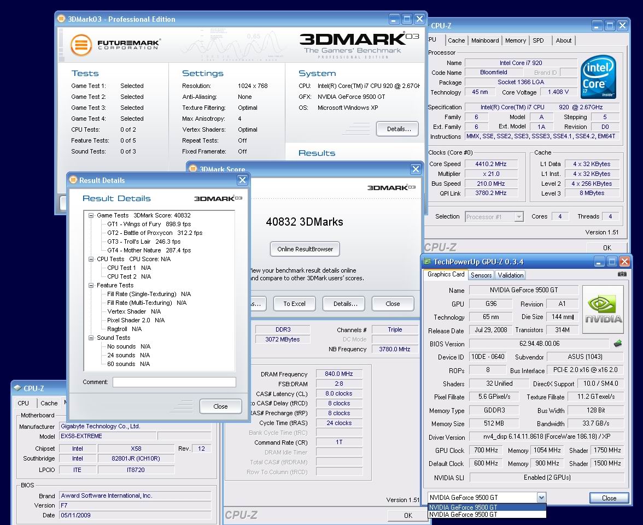Close the GPU-Z window with red X

(x=624, y=262)
